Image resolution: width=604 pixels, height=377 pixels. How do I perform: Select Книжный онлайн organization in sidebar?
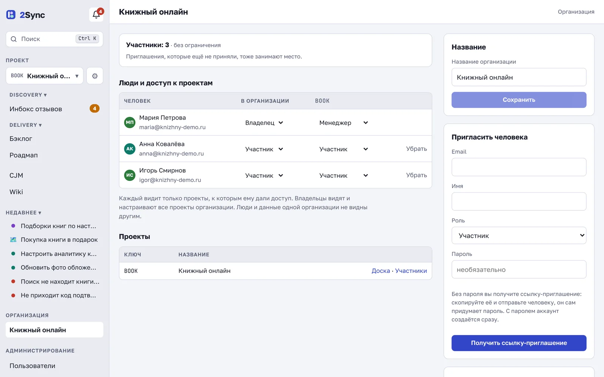click(x=54, y=330)
